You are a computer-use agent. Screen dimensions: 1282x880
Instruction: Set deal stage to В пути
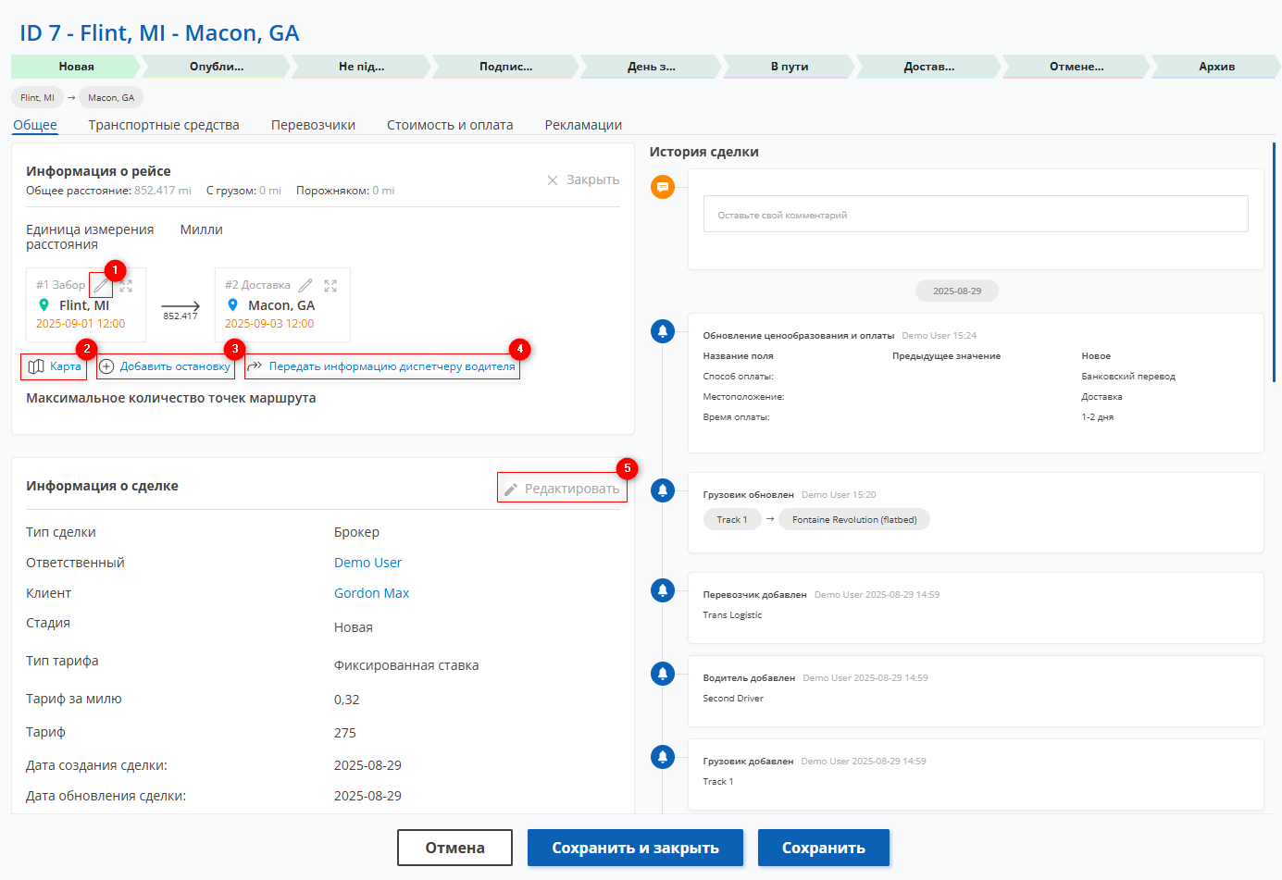coord(789,67)
